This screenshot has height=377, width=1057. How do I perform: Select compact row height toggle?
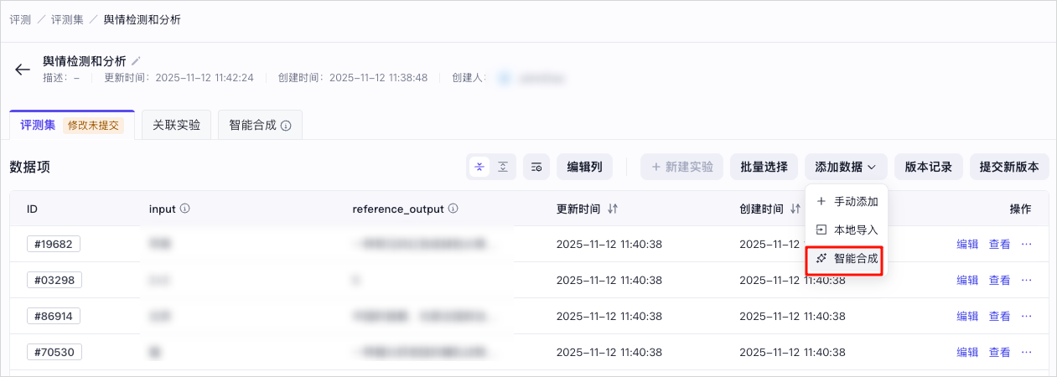[x=479, y=167]
